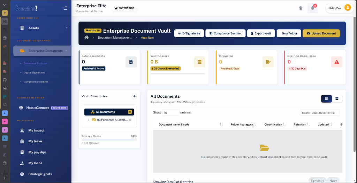Click Enterprise Documents folder icon
This screenshot has height=183, width=357.
coord(22,51)
